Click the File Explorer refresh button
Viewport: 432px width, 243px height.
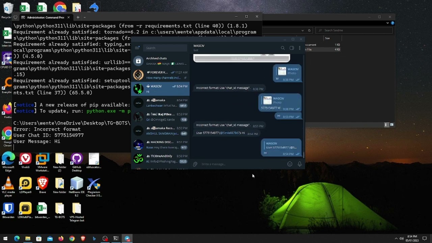point(309,30)
